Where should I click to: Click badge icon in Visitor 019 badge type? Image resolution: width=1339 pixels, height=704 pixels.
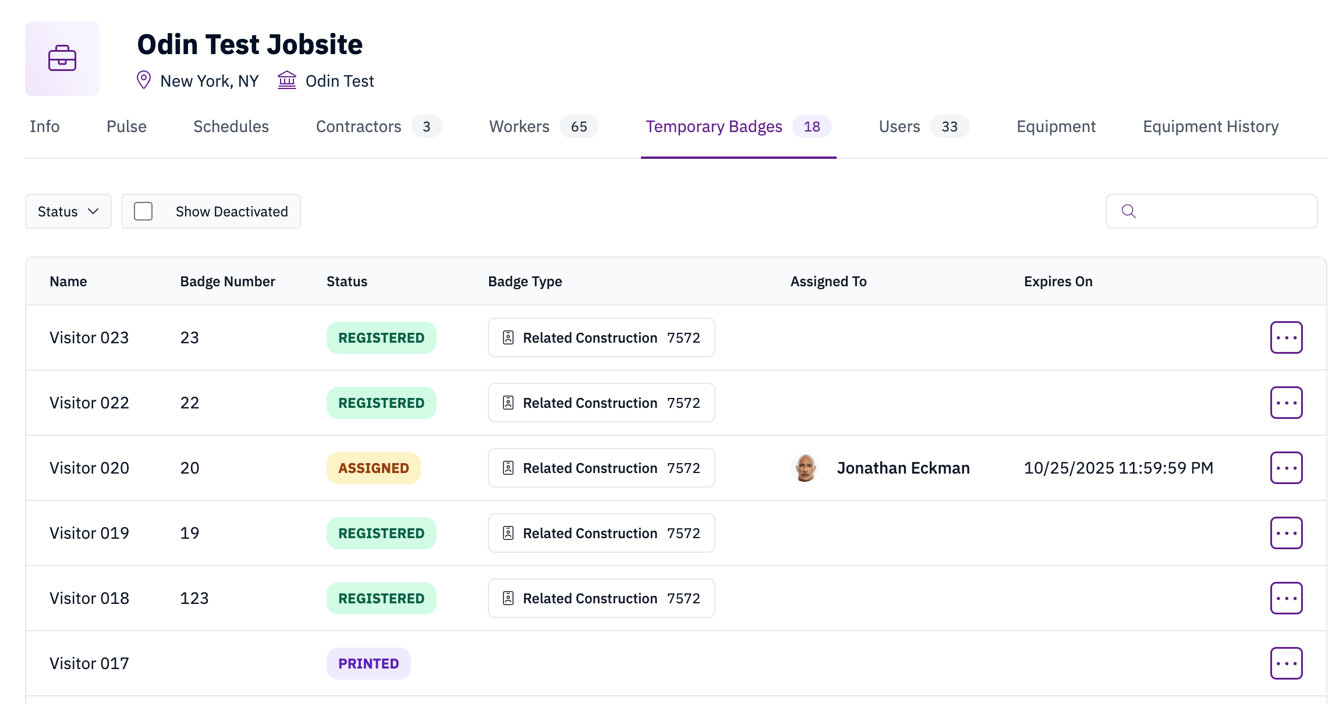pyautogui.click(x=508, y=533)
